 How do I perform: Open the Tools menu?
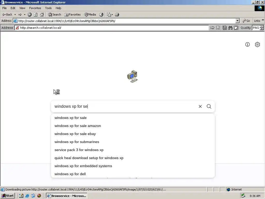(48, 8)
